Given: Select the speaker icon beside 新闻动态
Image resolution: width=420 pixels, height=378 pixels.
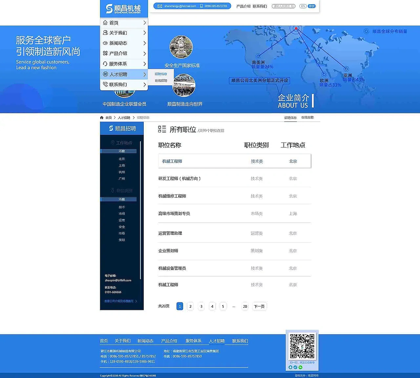Looking at the screenshot, I should (105, 43).
